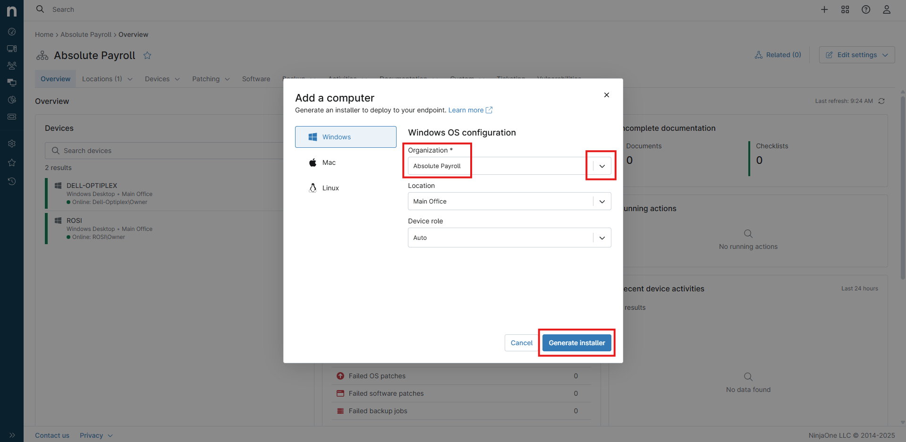The width and height of the screenshot is (906, 442).
Task: Open the apps grid icon
Action: point(845,9)
